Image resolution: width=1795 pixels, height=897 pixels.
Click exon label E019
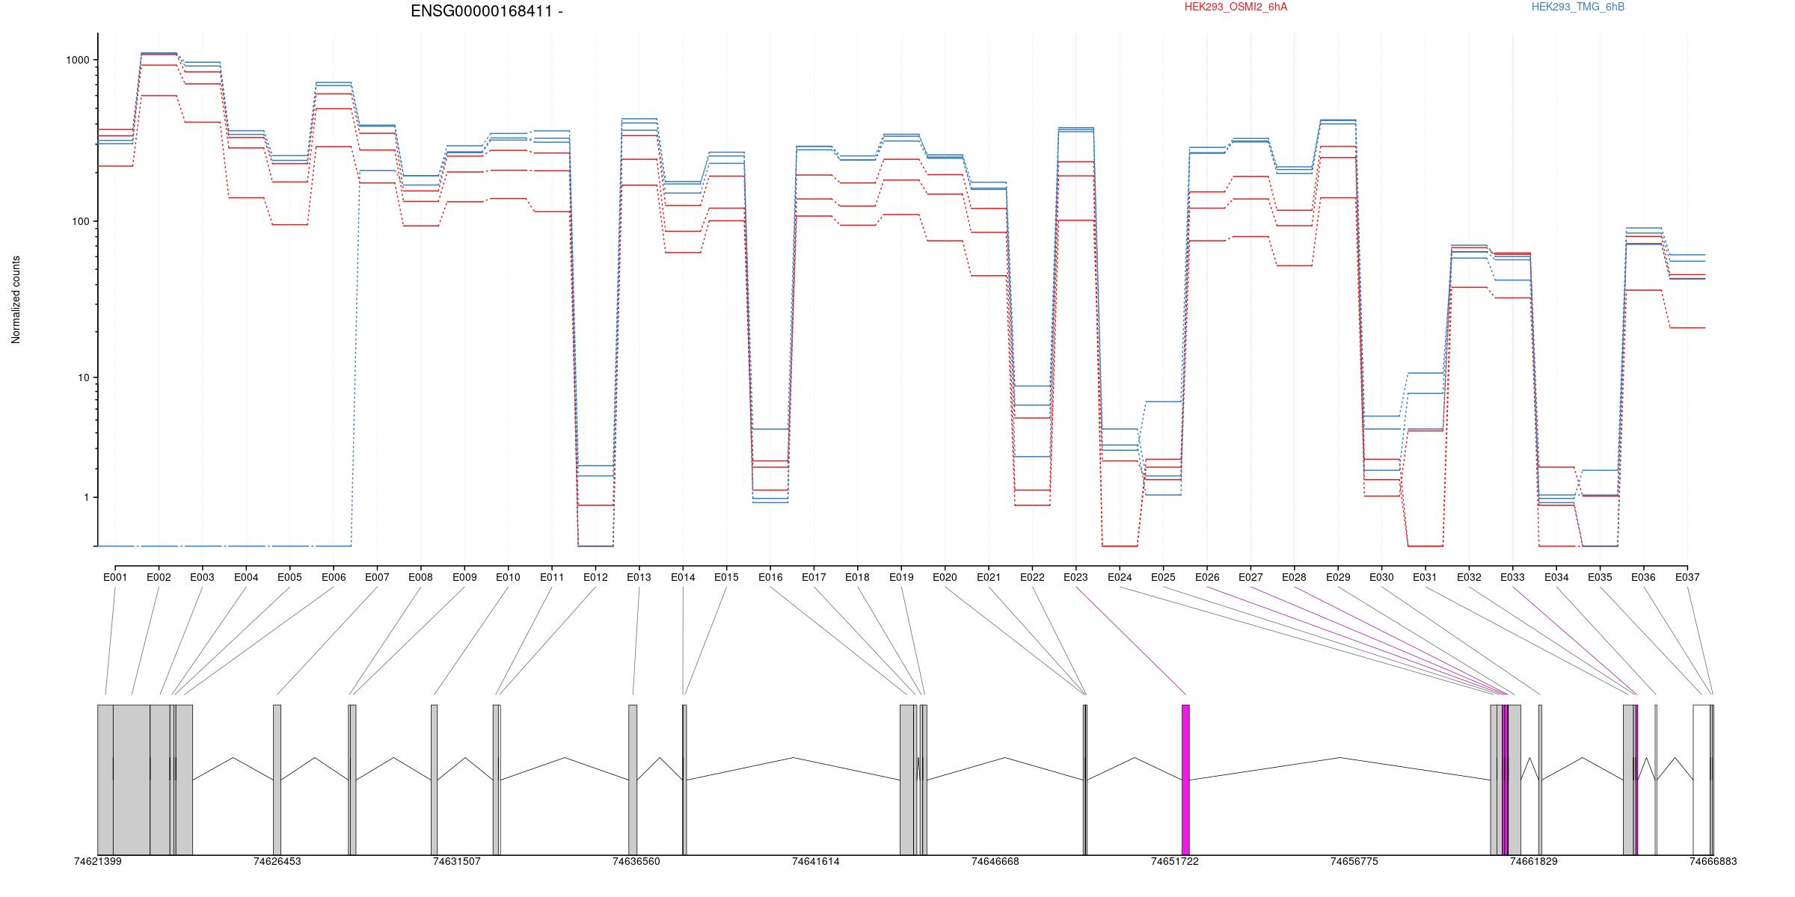(x=901, y=577)
